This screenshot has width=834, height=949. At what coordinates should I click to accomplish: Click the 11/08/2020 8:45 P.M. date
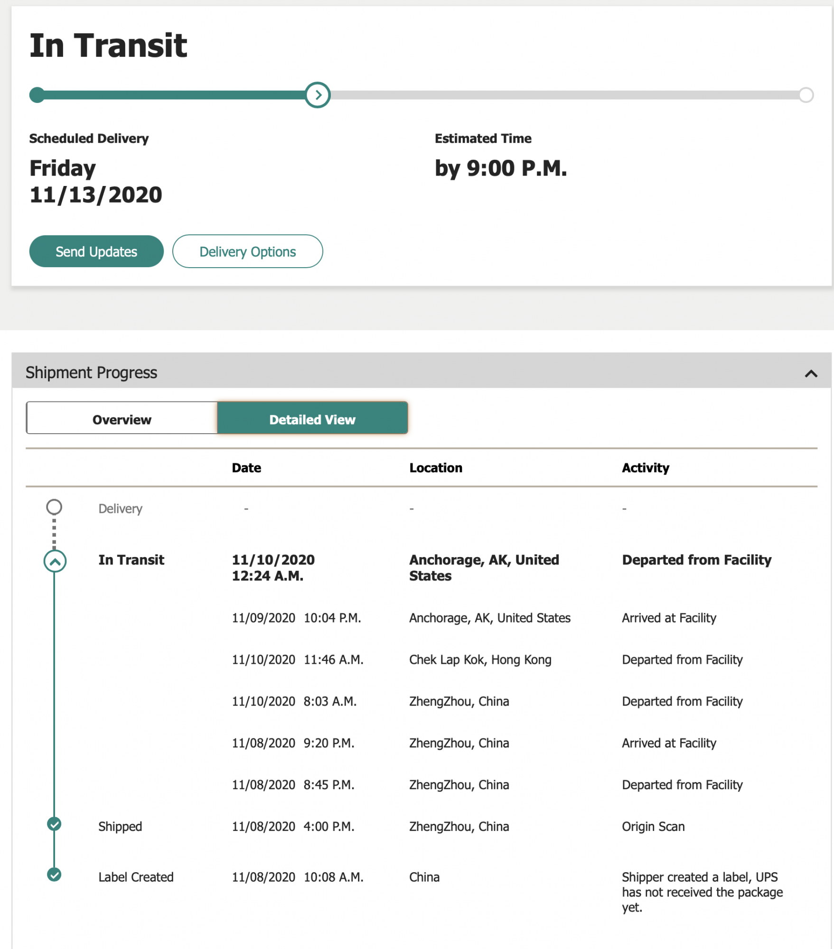click(x=293, y=785)
